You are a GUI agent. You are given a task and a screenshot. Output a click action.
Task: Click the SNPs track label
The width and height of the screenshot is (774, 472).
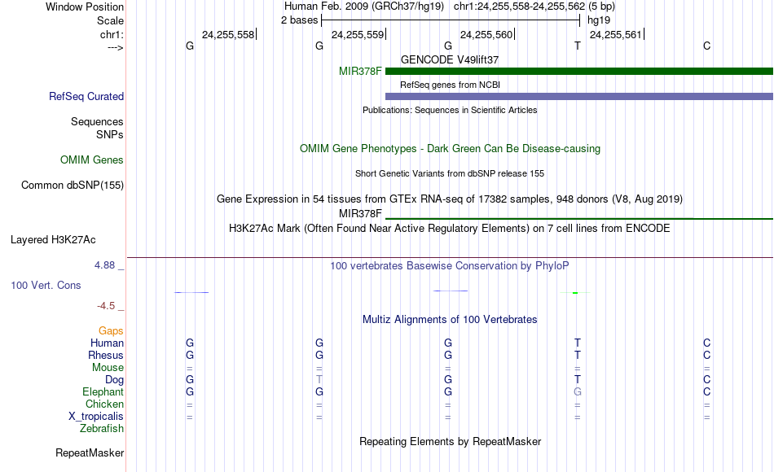click(110, 134)
